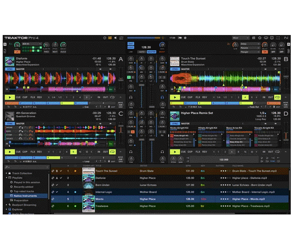Image resolution: width=293 pixels, height=249 pixels.
Task: Toggle SYNC on Remix Deck D
Action: coord(175,124)
